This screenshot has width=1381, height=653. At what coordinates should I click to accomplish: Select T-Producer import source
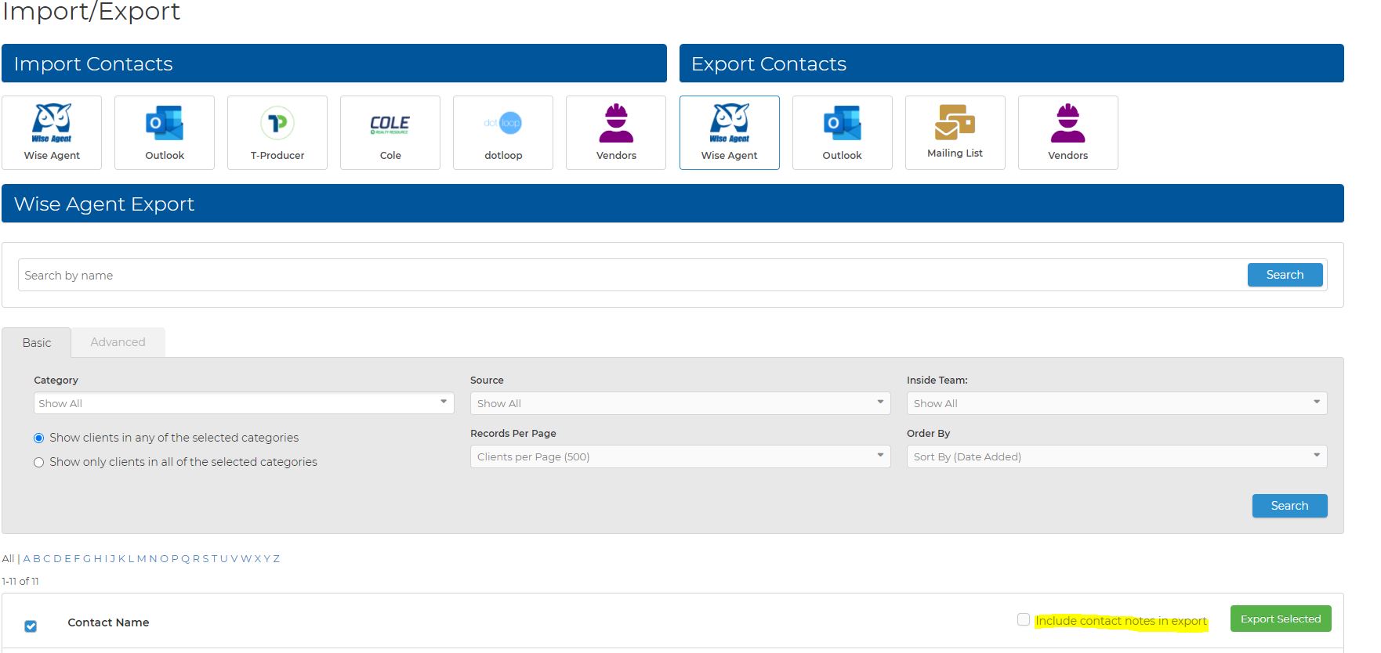[277, 132]
